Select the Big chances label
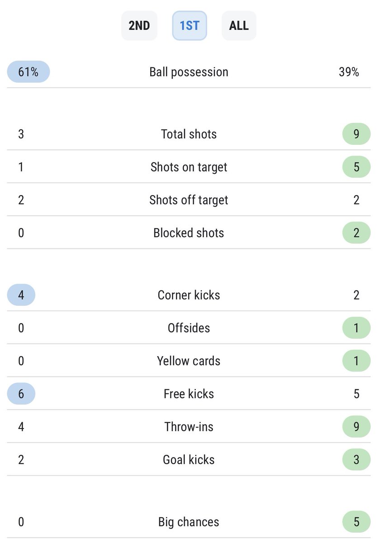The width and height of the screenshot is (378, 543). pos(189,522)
